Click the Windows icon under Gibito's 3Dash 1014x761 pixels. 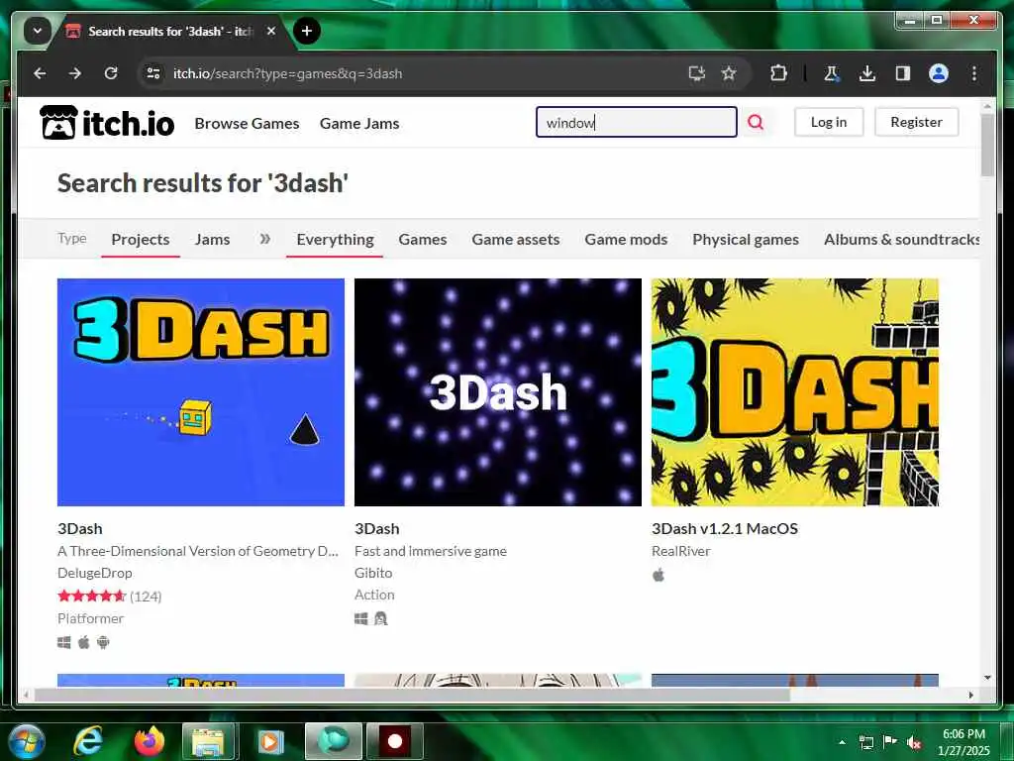pos(361,618)
